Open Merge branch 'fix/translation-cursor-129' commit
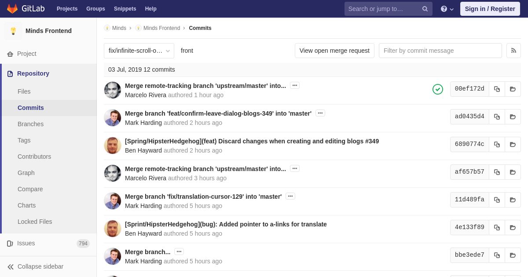The height and width of the screenshot is (277, 528). pyautogui.click(x=203, y=197)
